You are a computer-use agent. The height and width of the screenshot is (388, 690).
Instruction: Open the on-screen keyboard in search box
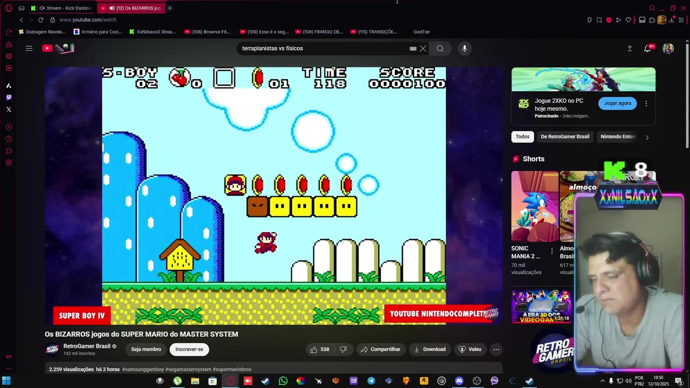click(413, 48)
